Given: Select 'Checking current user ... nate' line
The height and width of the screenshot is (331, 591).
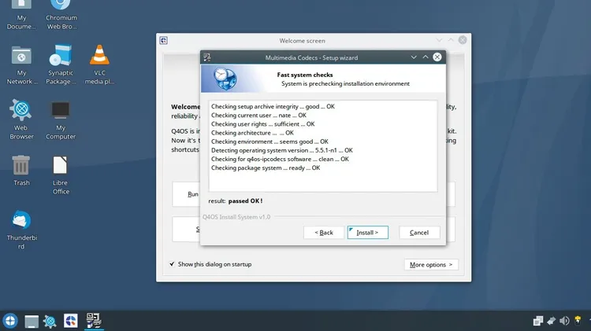Looking at the screenshot, I should point(258,115).
